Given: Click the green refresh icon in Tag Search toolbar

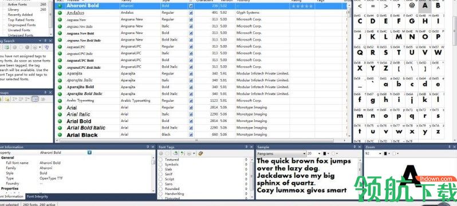Looking at the screenshot, I should pyautogui.click(x=7, y=47).
